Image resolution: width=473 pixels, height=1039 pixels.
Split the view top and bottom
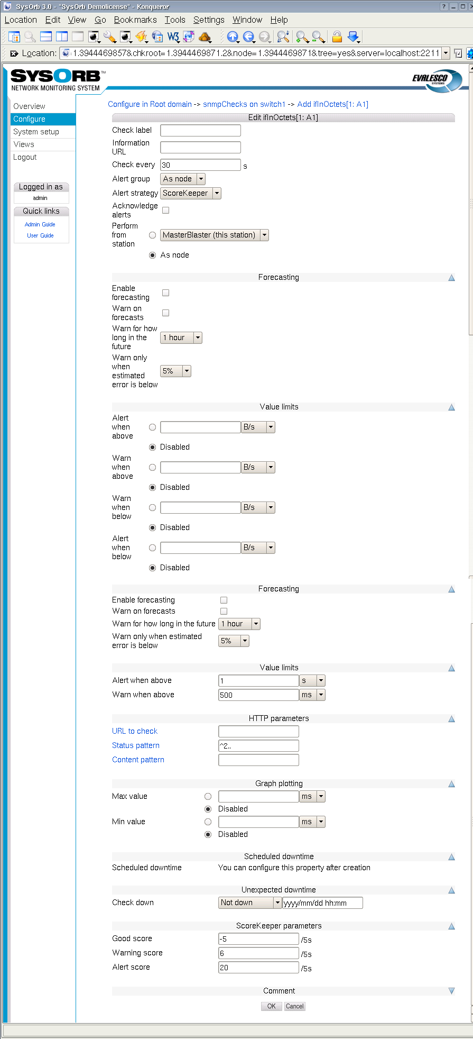pos(46,37)
